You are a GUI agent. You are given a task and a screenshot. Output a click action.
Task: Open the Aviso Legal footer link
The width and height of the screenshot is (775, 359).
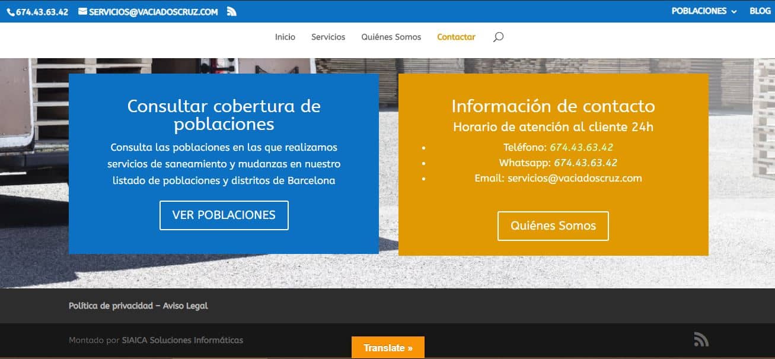[185, 306]
